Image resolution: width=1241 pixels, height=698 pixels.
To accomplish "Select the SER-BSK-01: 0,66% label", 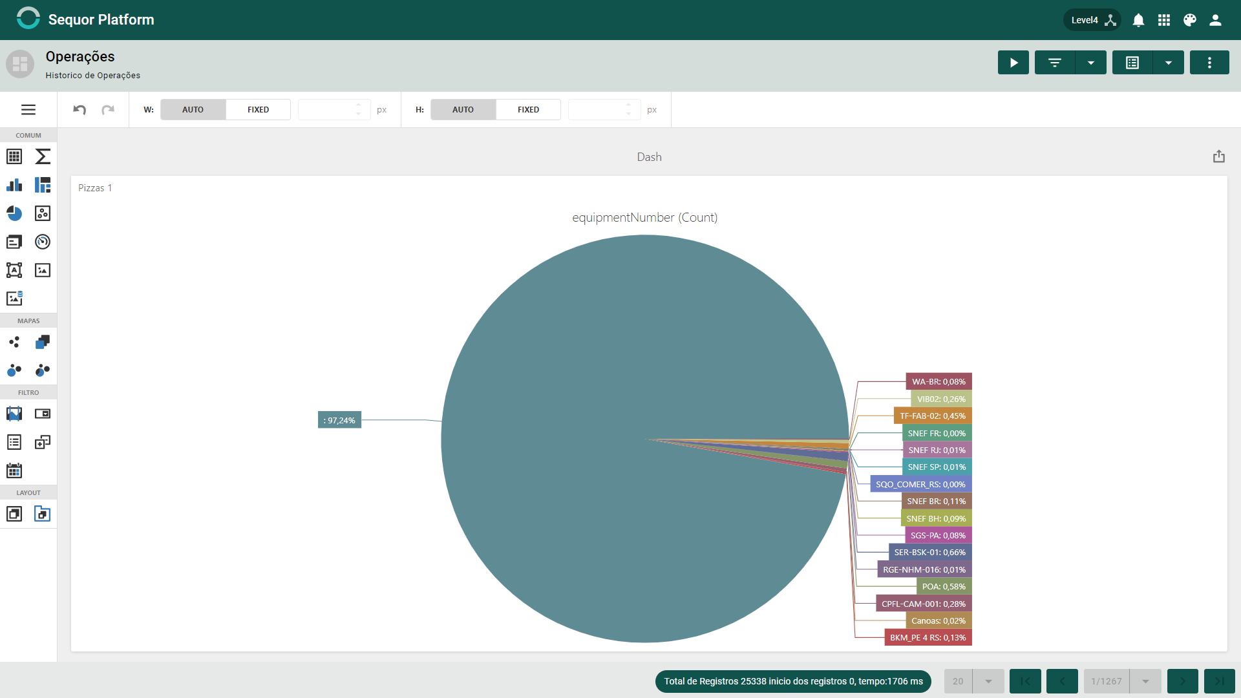I will [930, 553].
